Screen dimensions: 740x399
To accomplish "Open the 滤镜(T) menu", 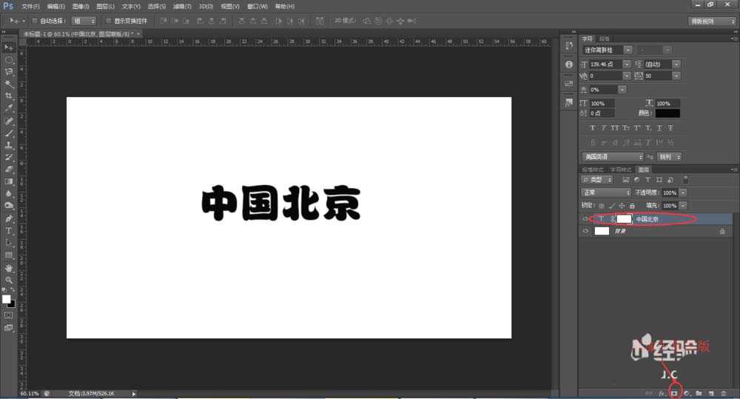I will pyautogui.click(x=181, y=6).
